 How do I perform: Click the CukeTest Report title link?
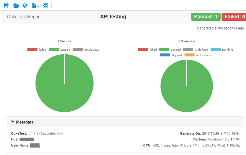24,17
